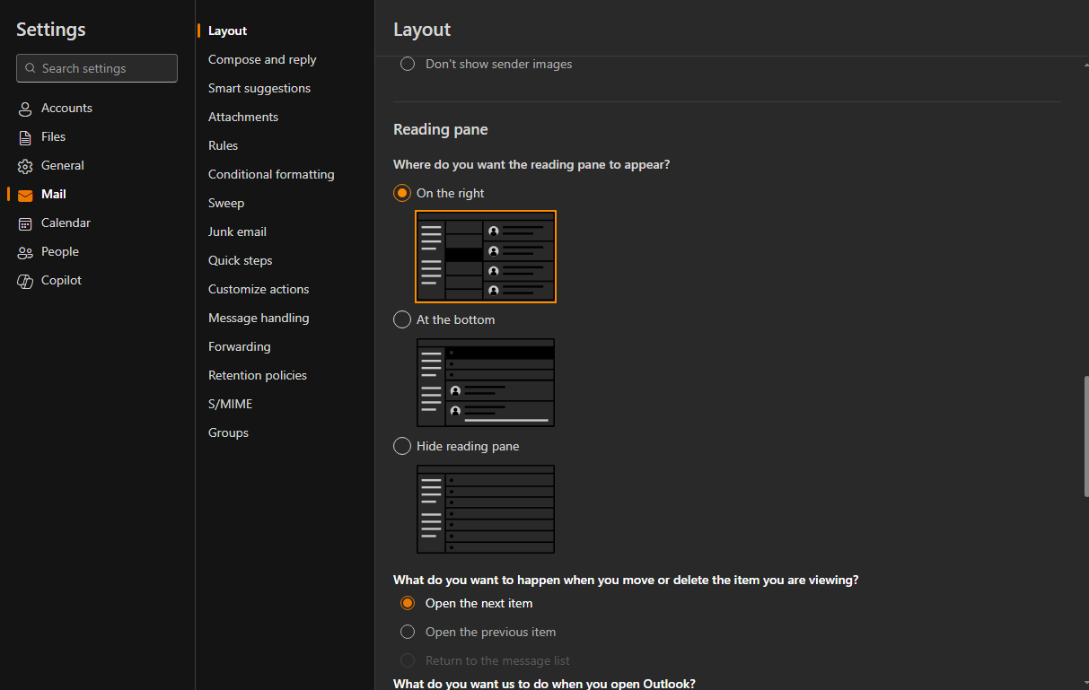Open the Layout settings page
1089x690 pixels.
(227, 31)
